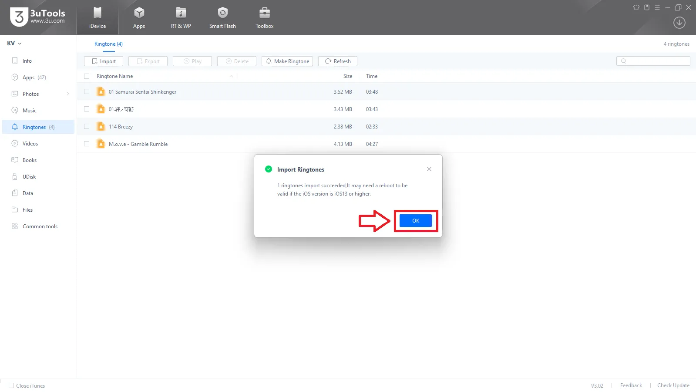Close the Import Ringtones dialog with X
The image size is (696, 392).
[x=429, y=169]
